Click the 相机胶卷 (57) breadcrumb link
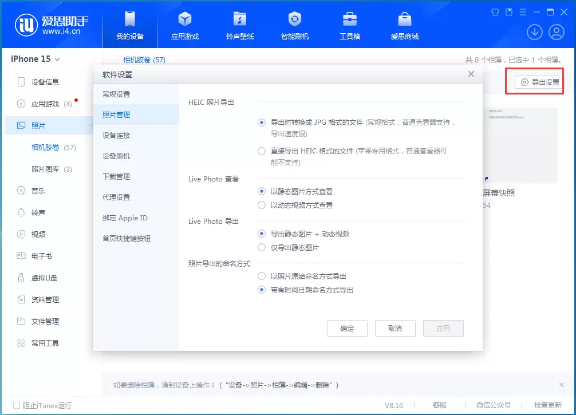 tap(144, 60)
